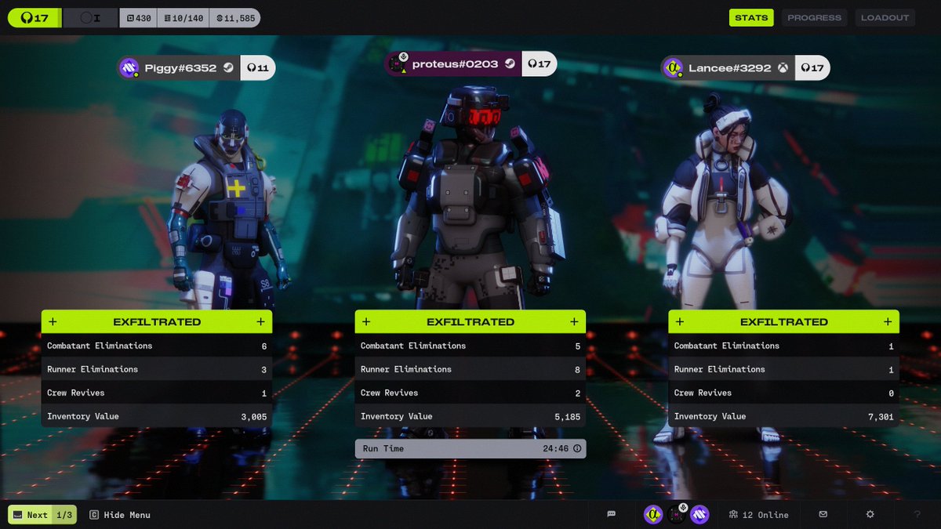941x529 pixels.
Task: Click the help question mark icon
Action: click(x=917, y=514)
